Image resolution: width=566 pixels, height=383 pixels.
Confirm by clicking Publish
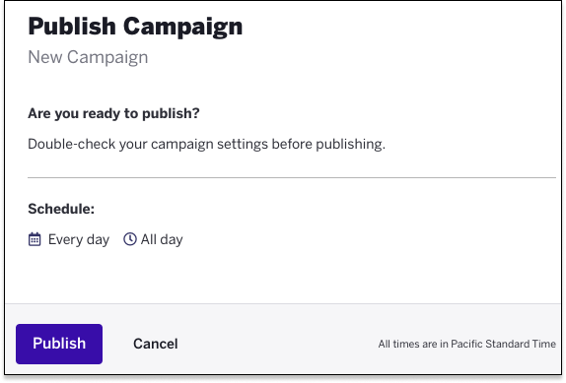point(59,344)
